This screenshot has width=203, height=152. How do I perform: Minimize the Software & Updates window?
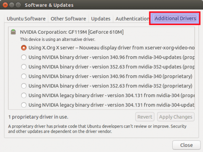pyautogui.click(x=12, y=5)
